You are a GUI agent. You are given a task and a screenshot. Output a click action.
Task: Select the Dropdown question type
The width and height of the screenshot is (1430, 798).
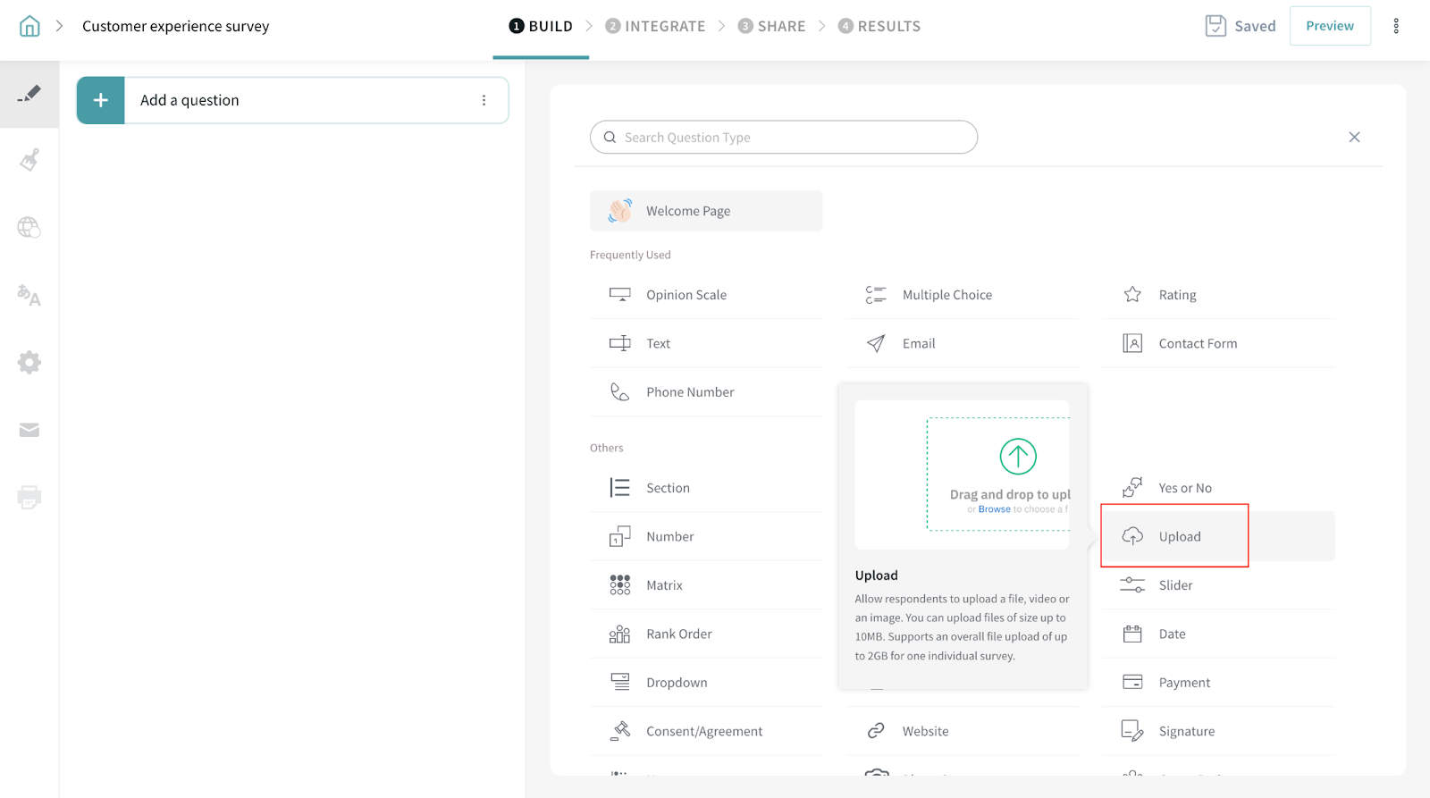[677, 683]
